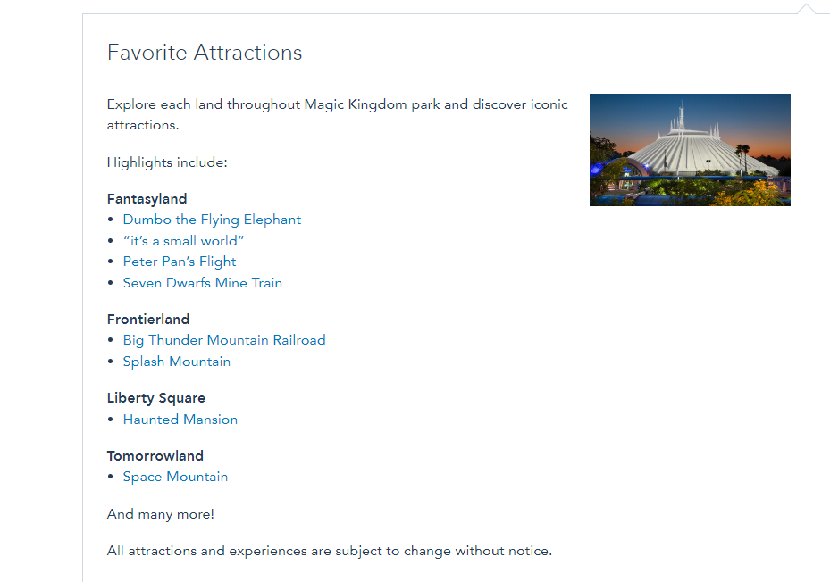Click the Favorite Attractions heading
This screenshot has height=582, width=830.
[205, 53]
